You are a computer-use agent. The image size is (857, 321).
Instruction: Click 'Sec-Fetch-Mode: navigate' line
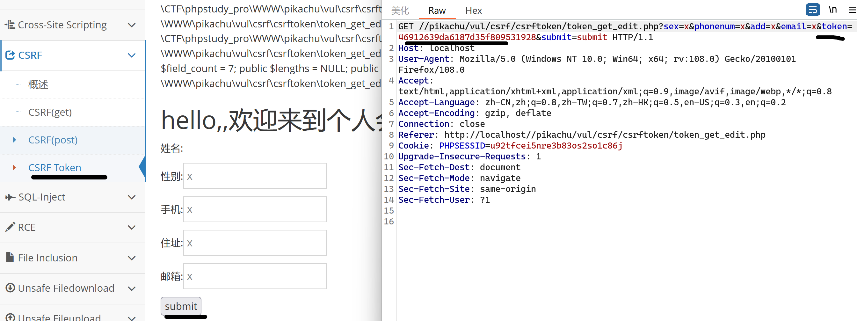(460, 178)
